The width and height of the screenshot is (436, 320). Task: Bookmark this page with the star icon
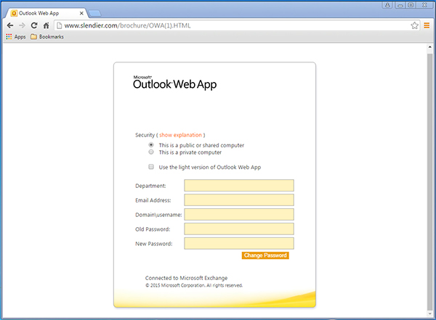click(414, 25)
